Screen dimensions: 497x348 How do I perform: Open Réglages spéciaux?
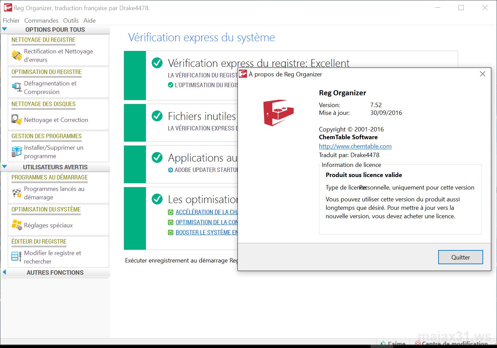click(x=48, y=225)
